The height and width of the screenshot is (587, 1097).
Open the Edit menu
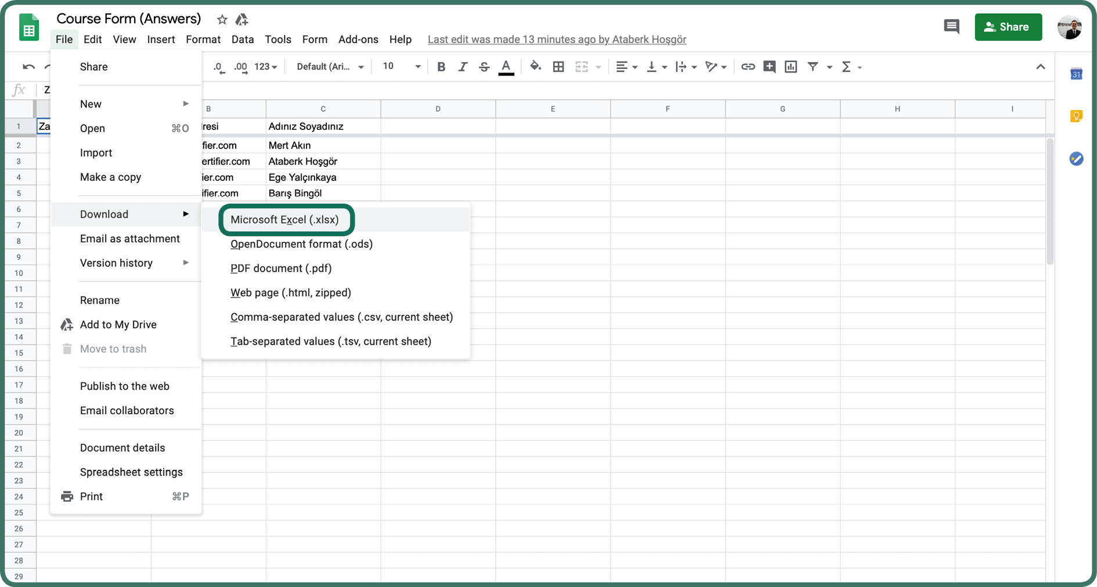(x=92, y=39)
